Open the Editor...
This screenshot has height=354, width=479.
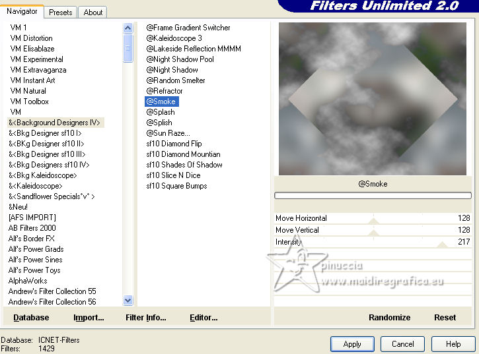203,317
